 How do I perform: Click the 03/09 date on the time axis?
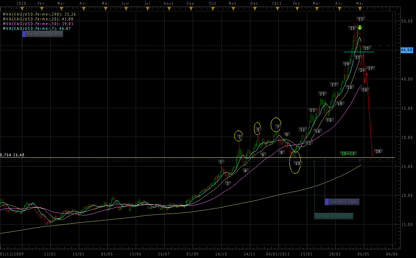coord(192,254)
